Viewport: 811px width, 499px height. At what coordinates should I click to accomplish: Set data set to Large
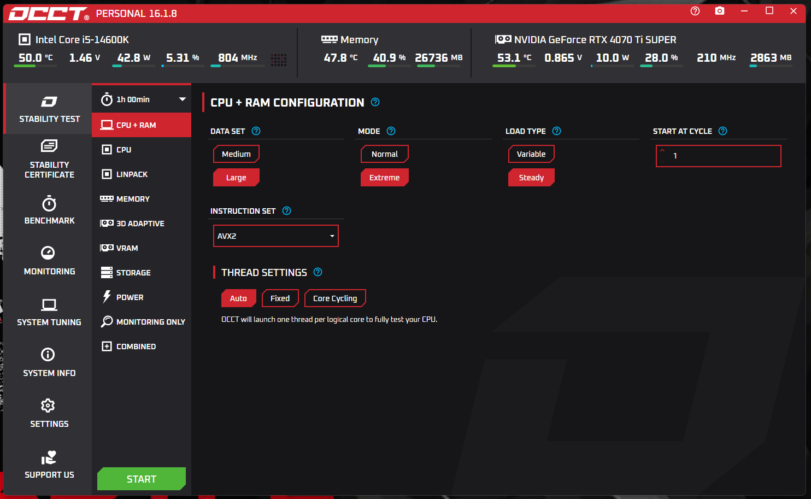click(x=236, y=178)
